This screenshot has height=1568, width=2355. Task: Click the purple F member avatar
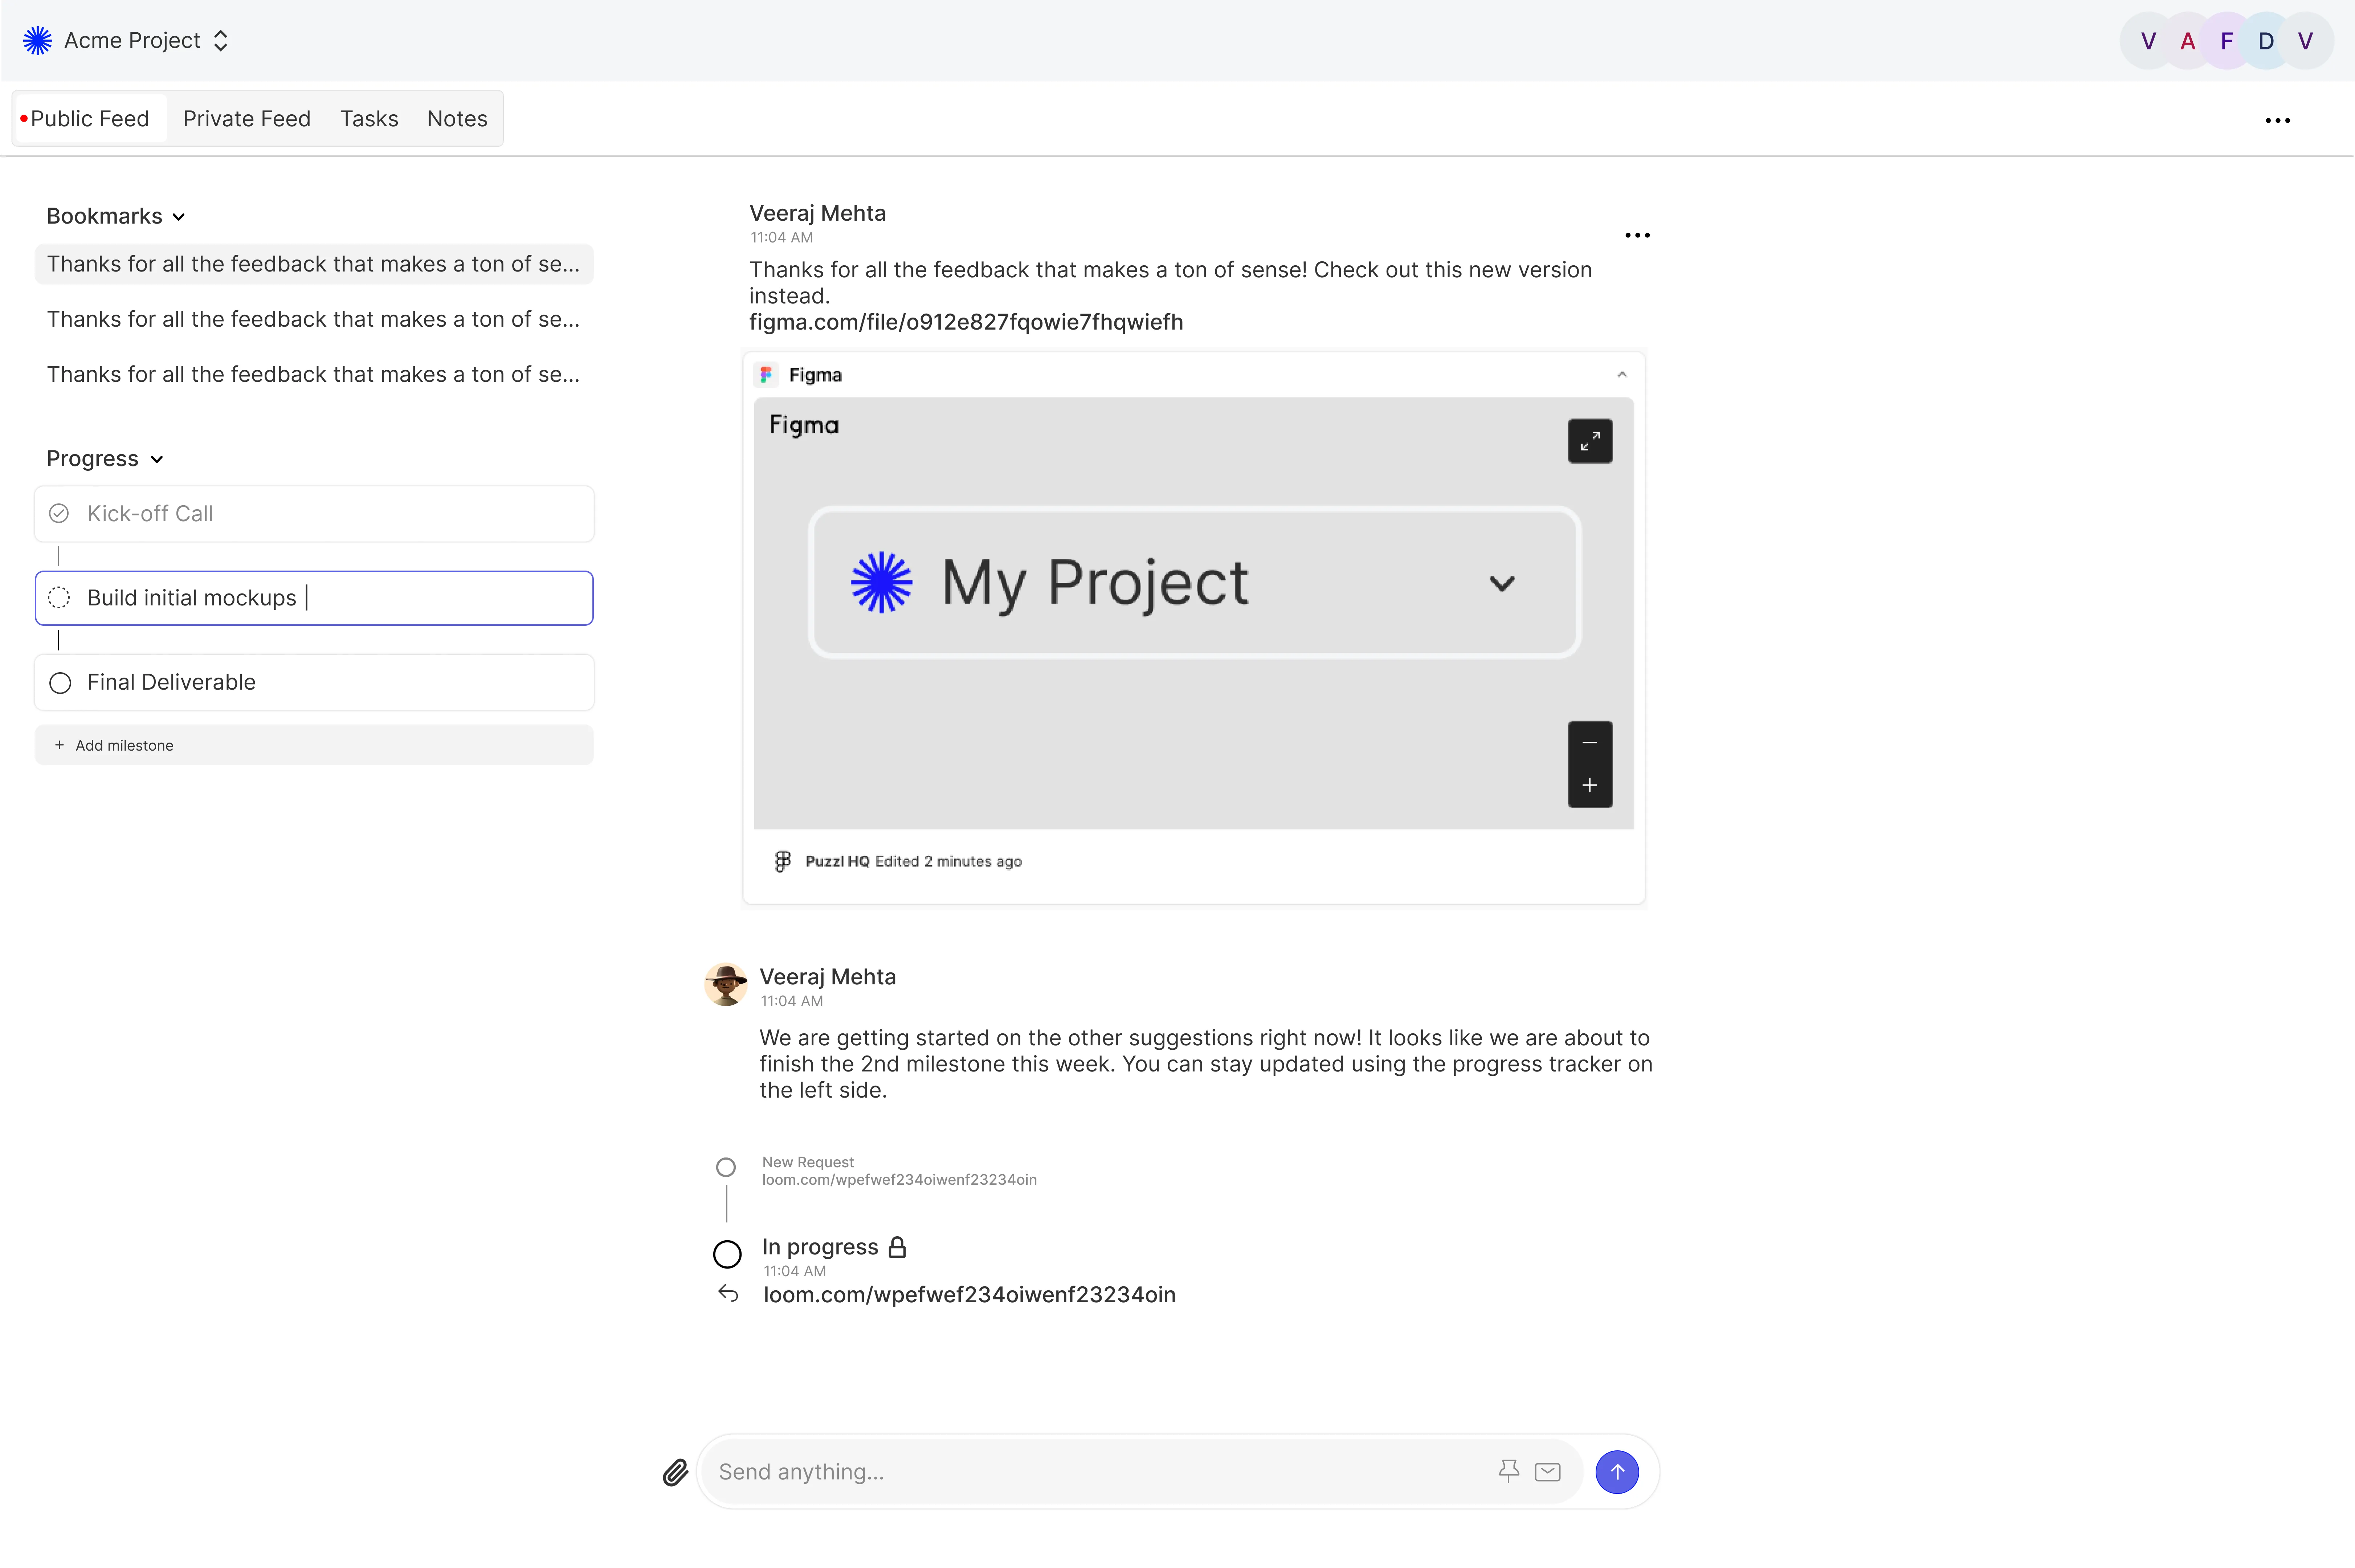pos(2226,41)
